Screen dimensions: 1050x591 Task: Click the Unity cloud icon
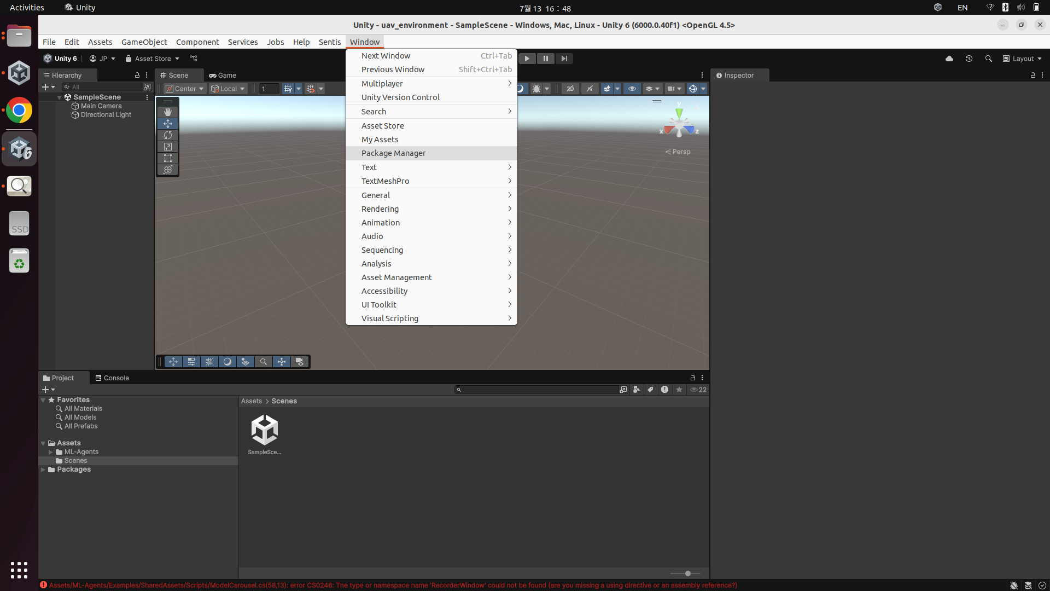click(x=949, y=59)
